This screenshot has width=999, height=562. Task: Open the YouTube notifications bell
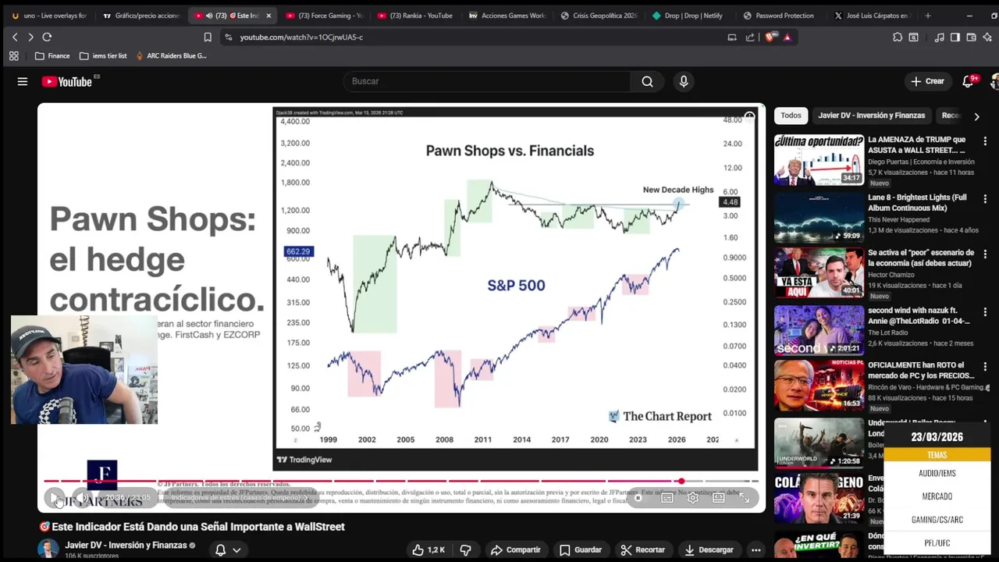point(969,81)
